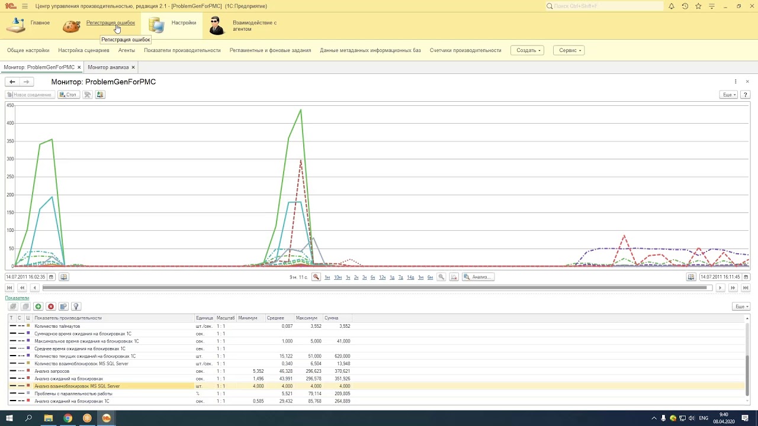This screenshot has height=426, width=758.
Task: Click period icon beside end date
Action: [x=691, y=277]
